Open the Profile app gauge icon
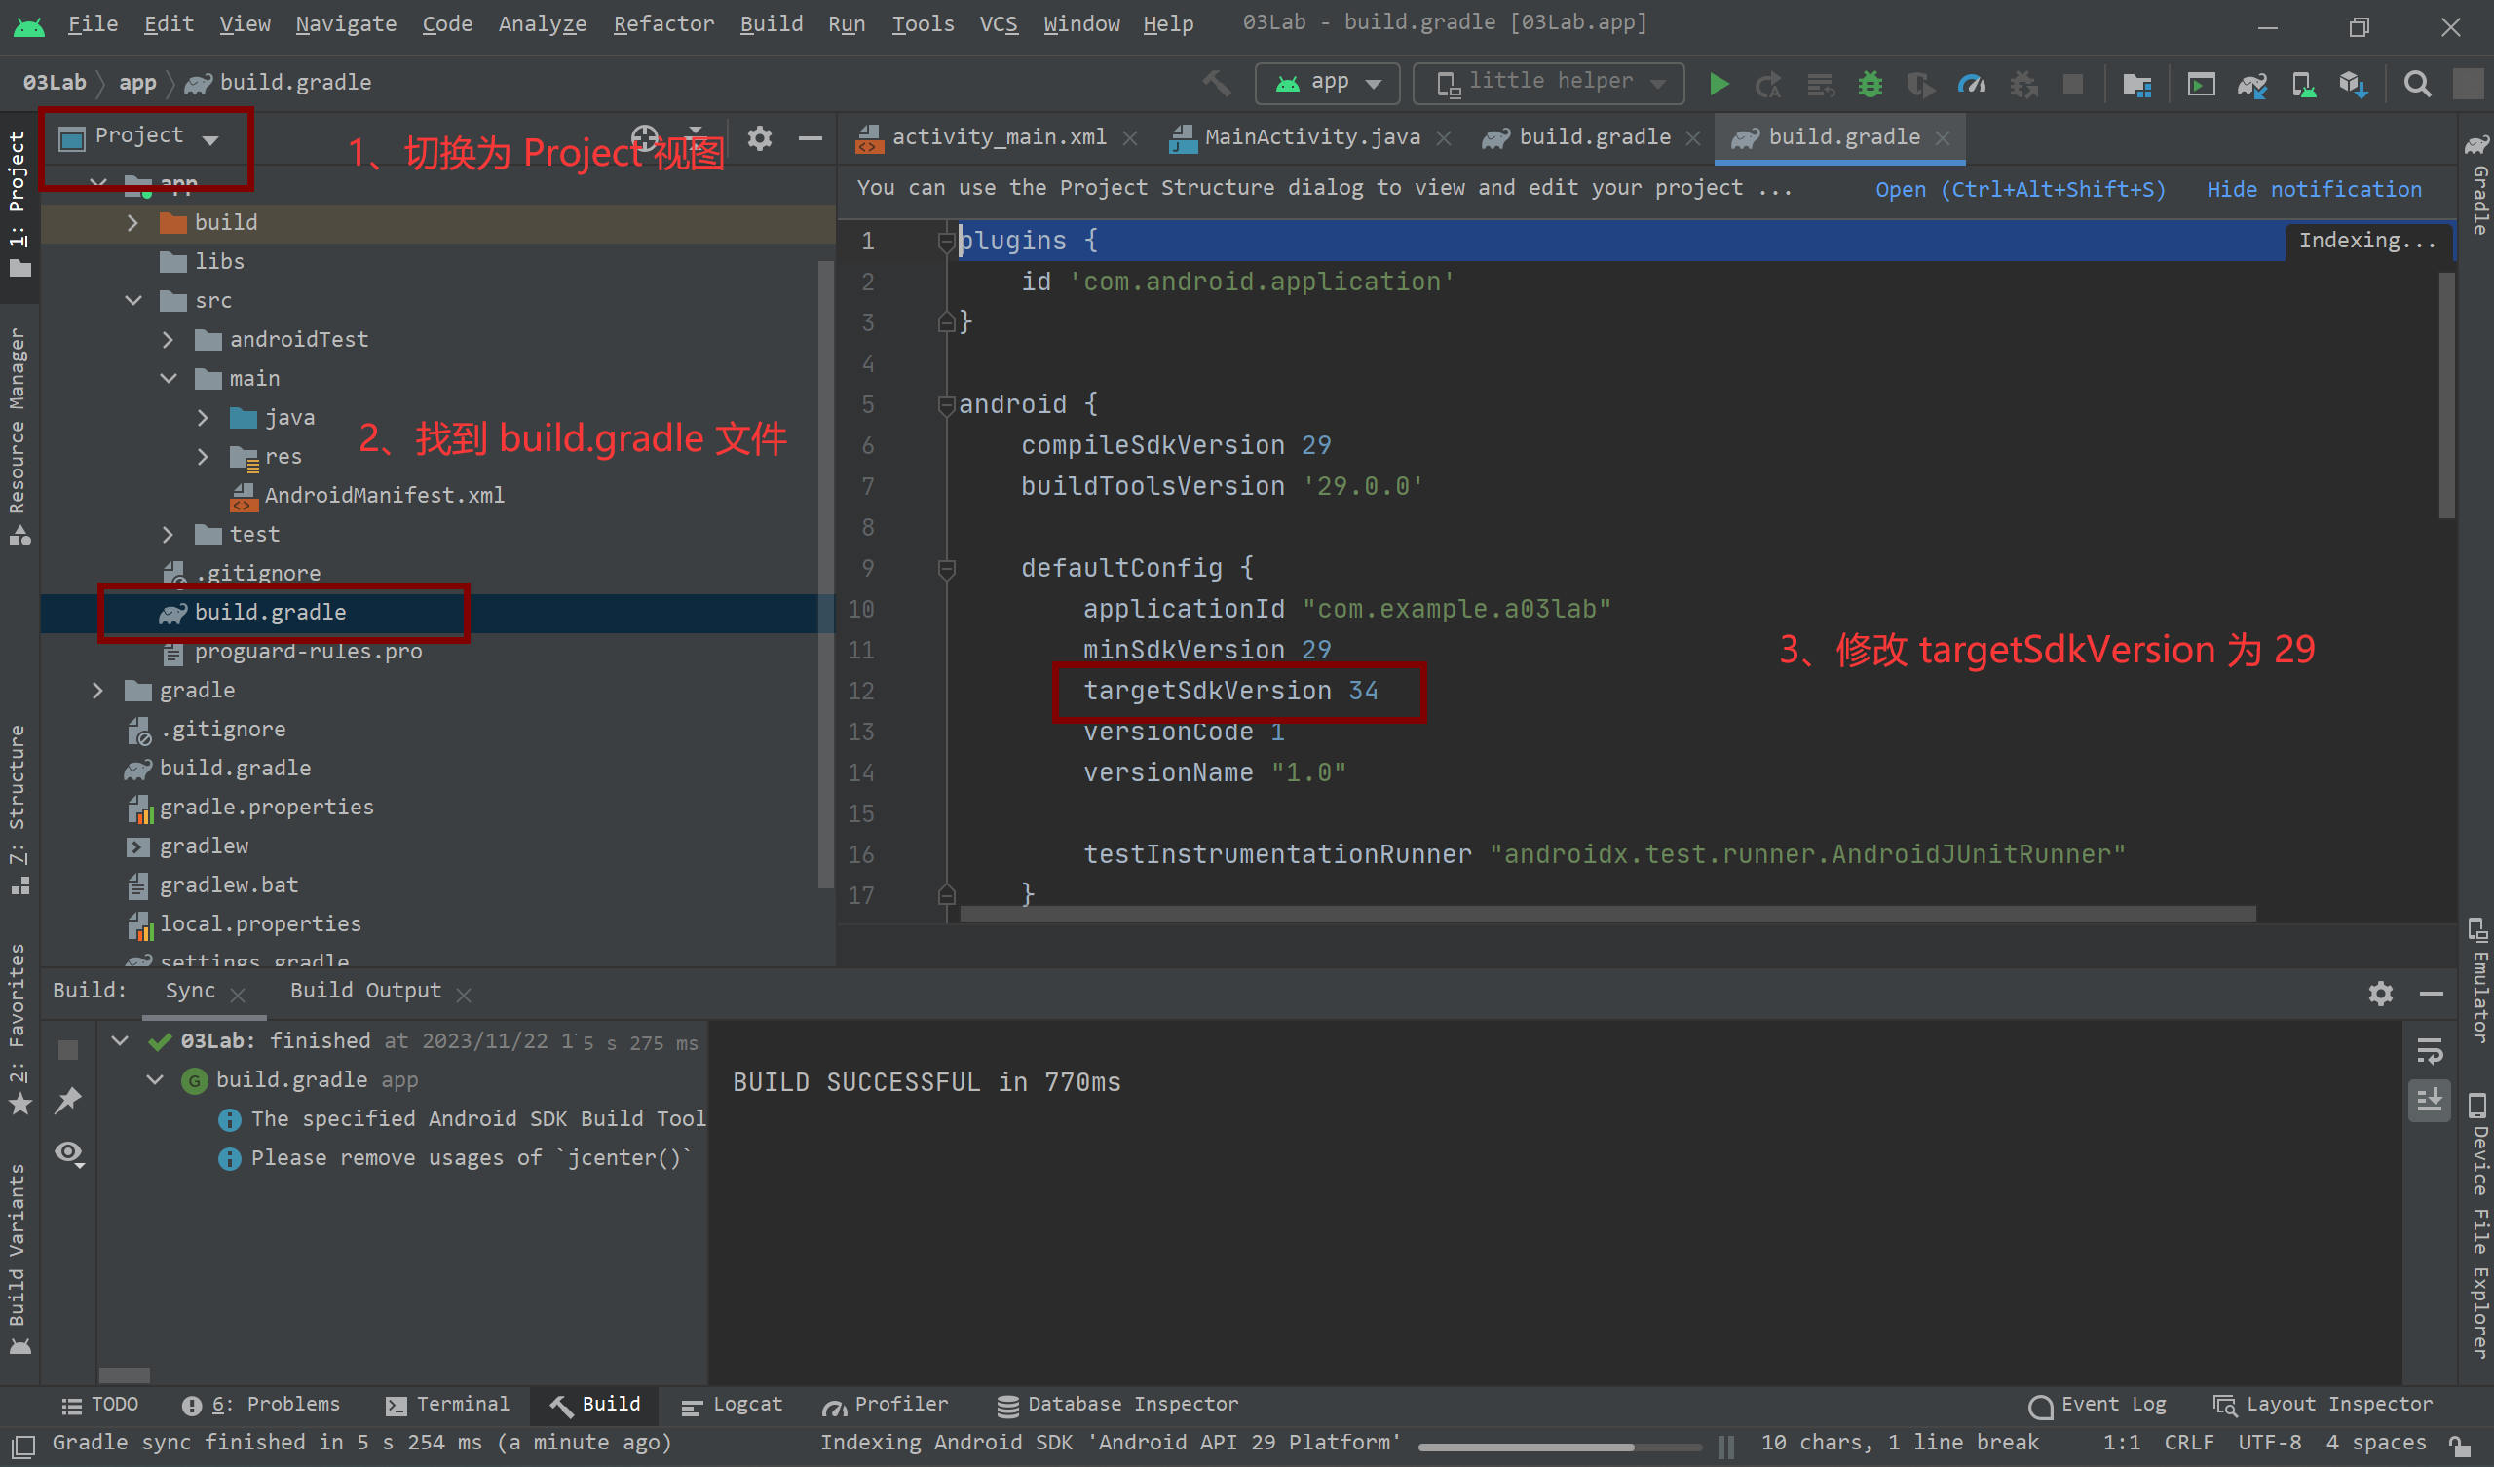 [1972, 84]
